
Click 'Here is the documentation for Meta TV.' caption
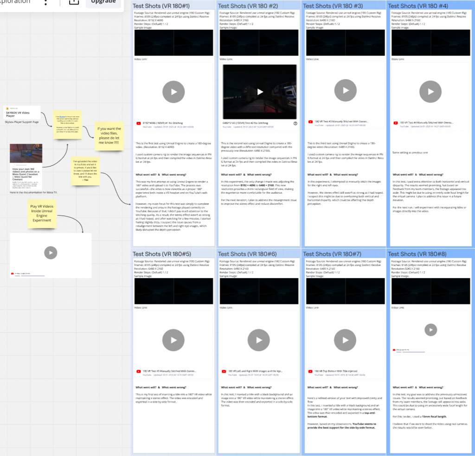tap(33, 192)
